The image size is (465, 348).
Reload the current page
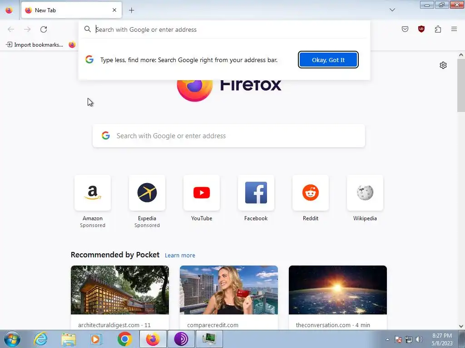click(44, 29)
